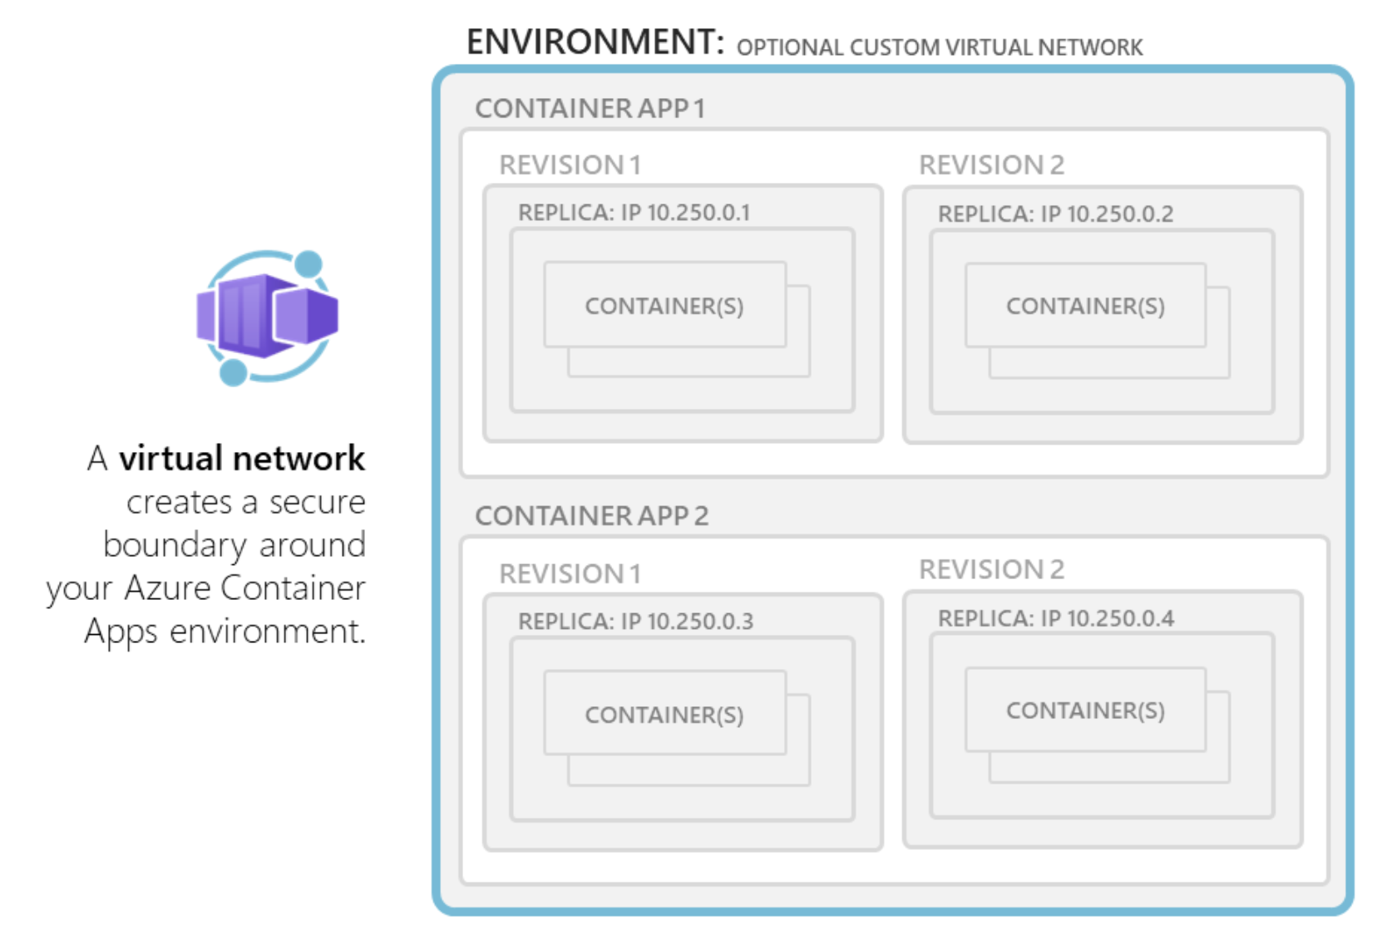The width and height of the screenshot is (1392, 944).
Task: Click the 'your Azure Container' description line
Action: pos(206,588)
